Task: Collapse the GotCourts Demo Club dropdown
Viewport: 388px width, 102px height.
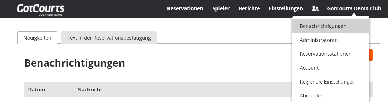Action: (354, 8)
